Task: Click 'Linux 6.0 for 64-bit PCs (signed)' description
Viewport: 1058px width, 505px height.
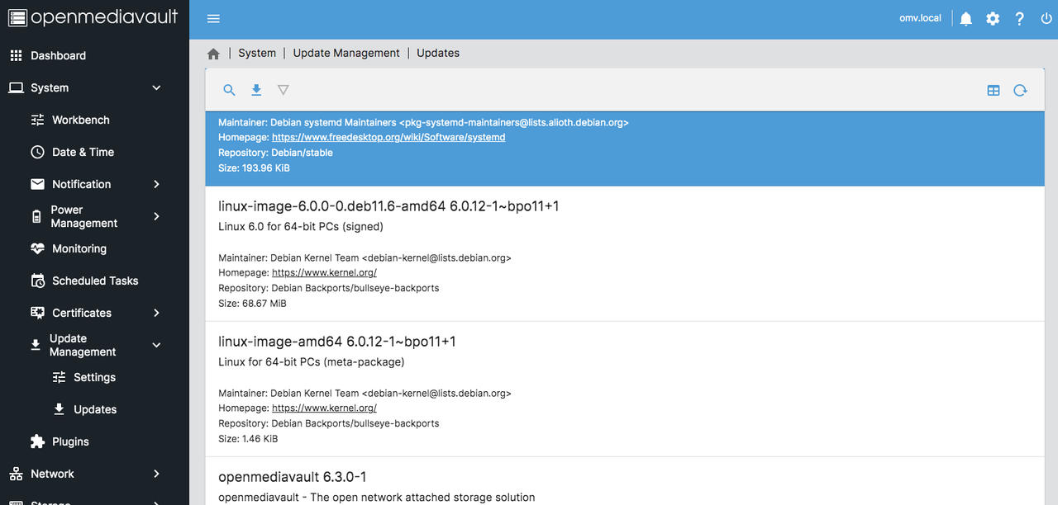Action: click(301, 226)
